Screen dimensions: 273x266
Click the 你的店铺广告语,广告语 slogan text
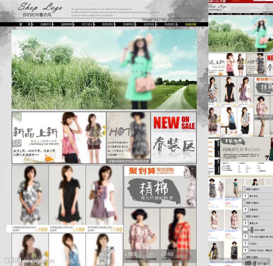[x=154, y=20]
